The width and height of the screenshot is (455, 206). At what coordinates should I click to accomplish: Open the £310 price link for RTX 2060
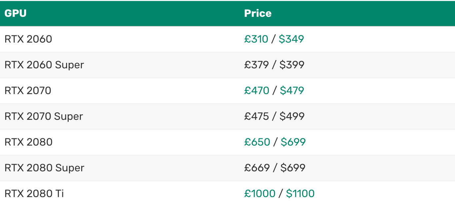click(x=256, y=39)
